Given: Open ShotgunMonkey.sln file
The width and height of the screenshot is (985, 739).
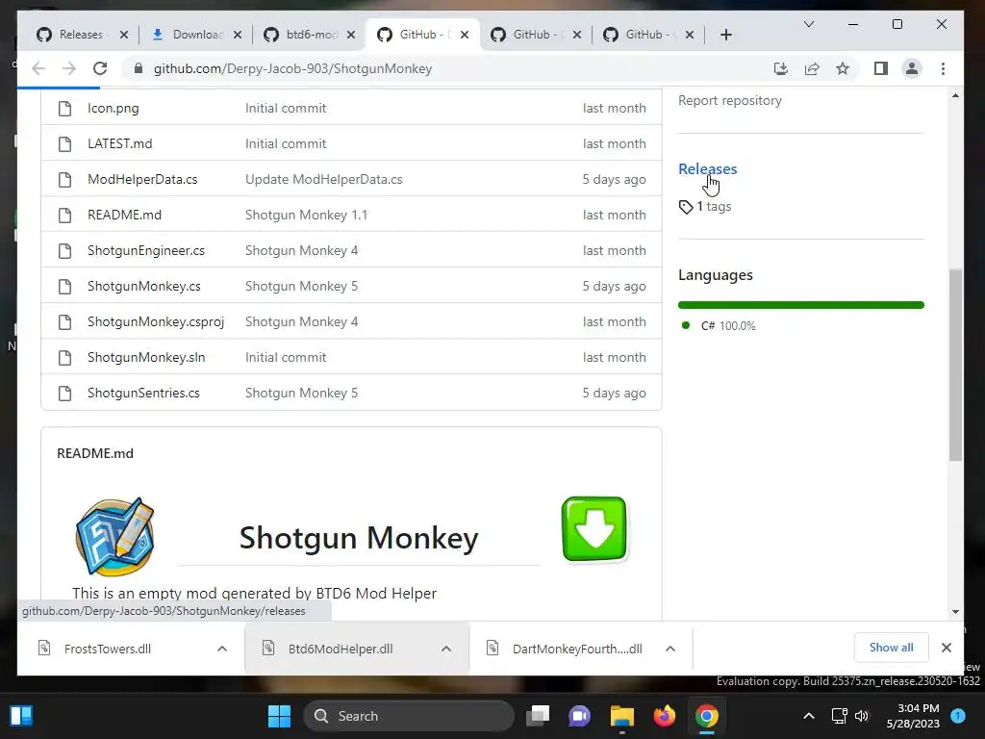Looking at the screenshot, I should click(x=146, y=357).
